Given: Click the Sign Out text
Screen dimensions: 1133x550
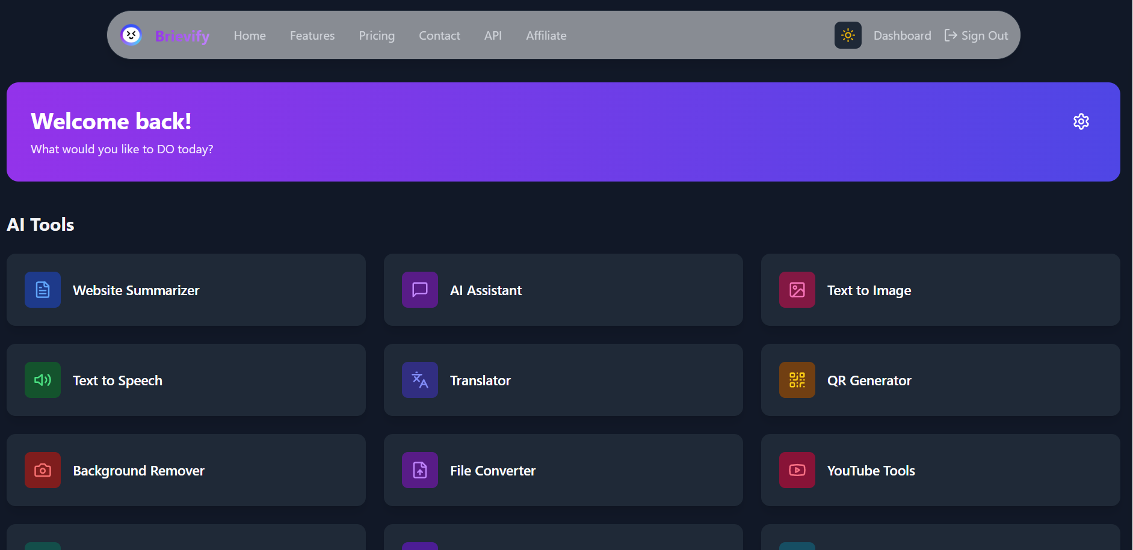Looking at the screenshot, I should click(984, 35).
